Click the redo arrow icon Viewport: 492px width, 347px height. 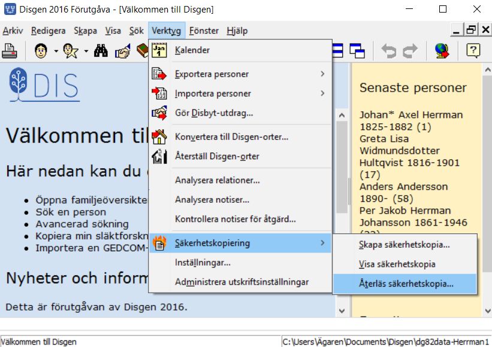[410, 51]
